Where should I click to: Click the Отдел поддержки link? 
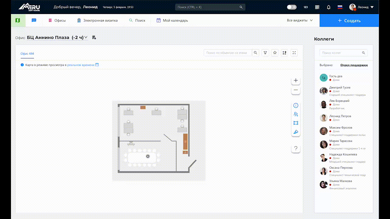coord(354,65)
